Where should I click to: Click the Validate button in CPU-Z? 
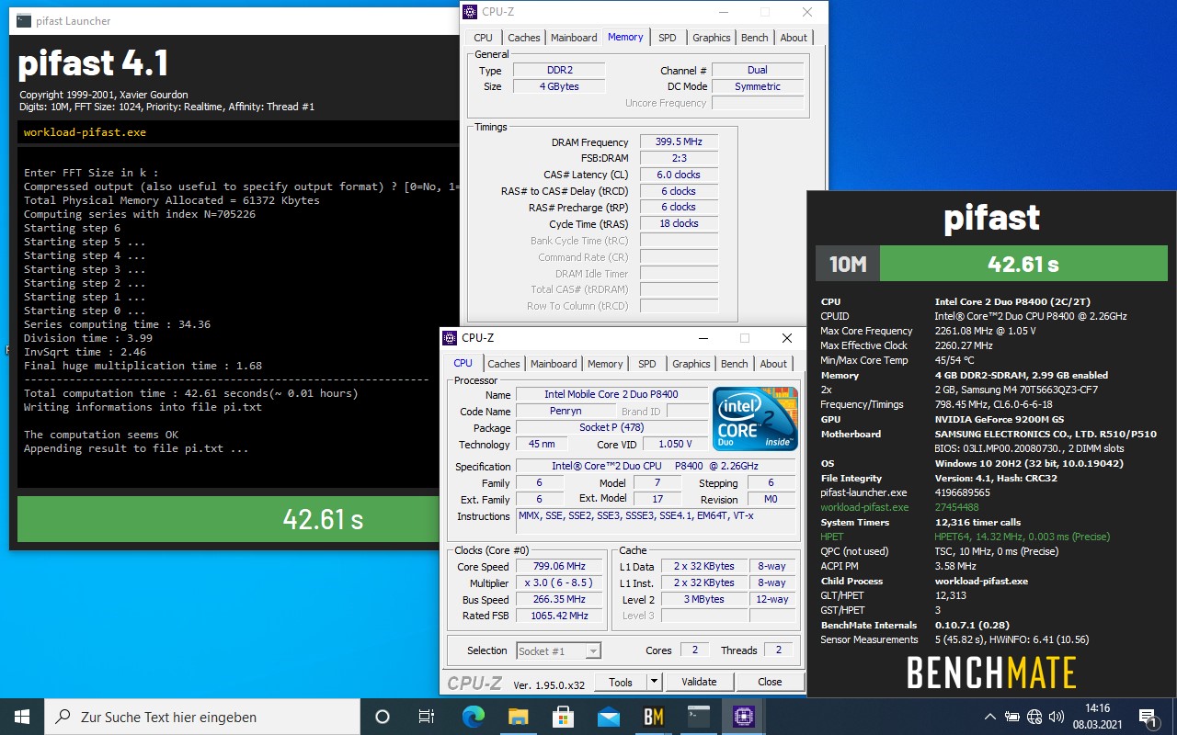pyautogui.click(x=699, y=682)
